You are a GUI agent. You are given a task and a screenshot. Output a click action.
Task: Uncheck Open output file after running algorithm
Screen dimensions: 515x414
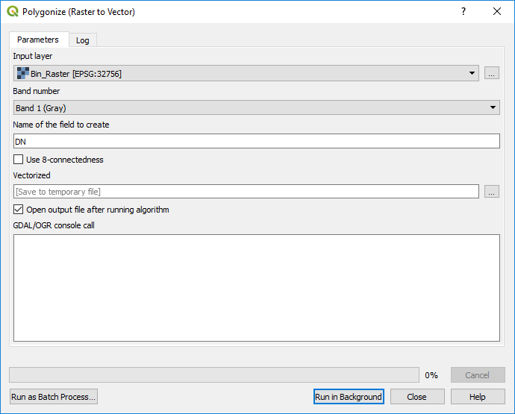click(19, 209)
